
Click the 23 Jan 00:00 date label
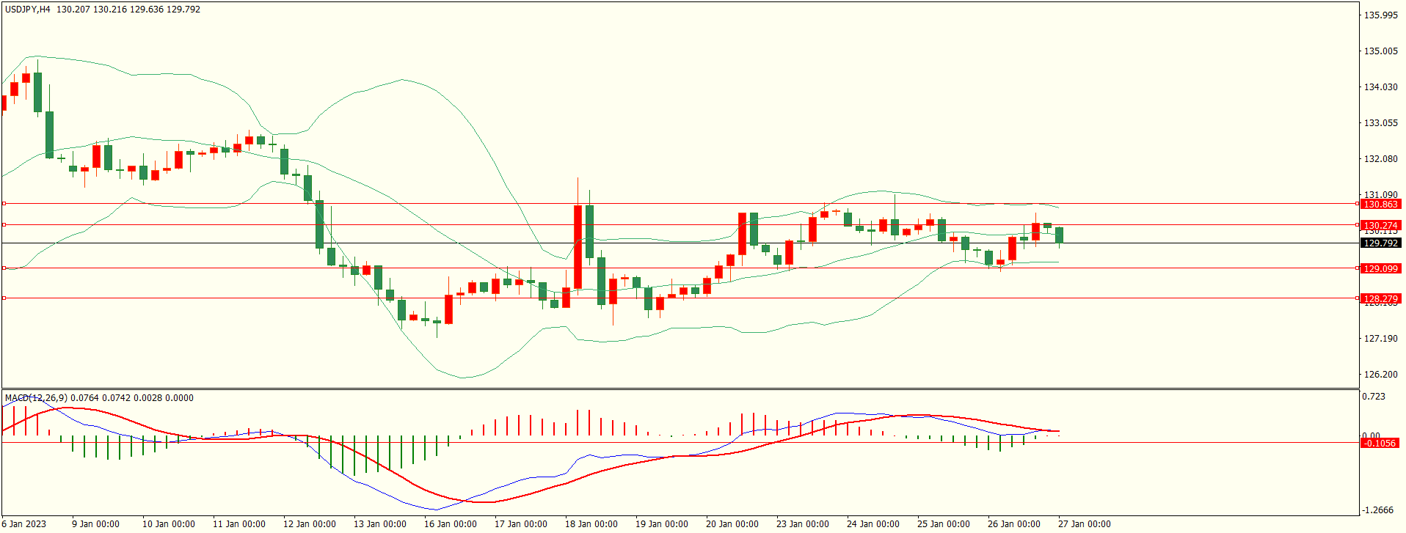[x=803, y=524]
